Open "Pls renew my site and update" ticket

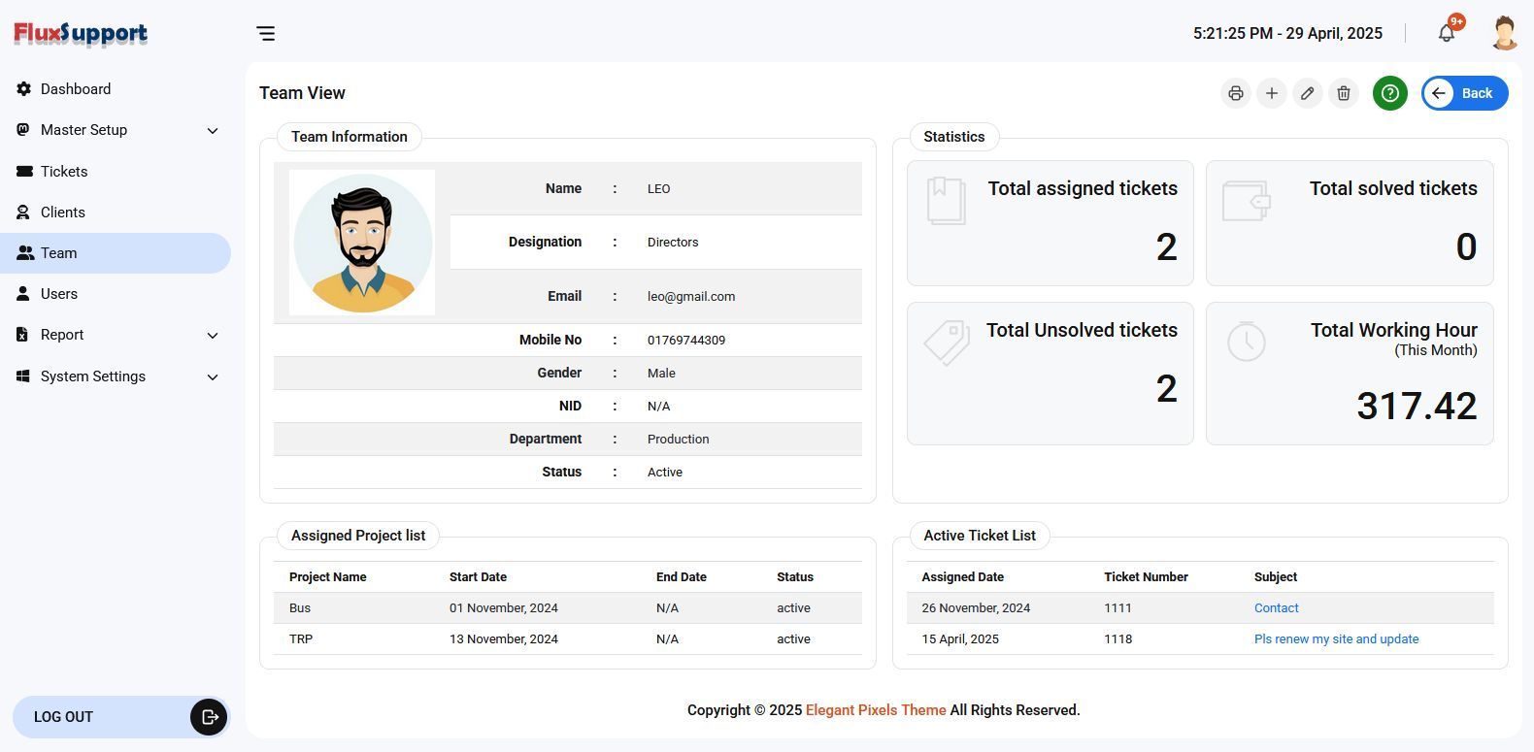point(1336,639)
